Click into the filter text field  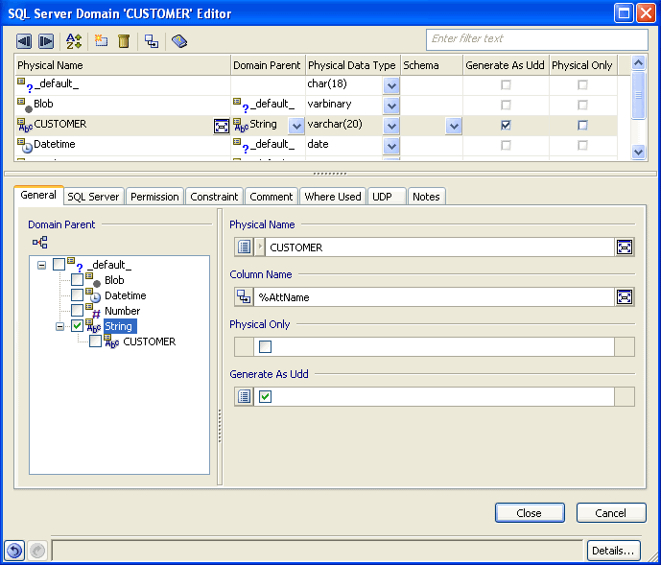click(x=536, y=39)
